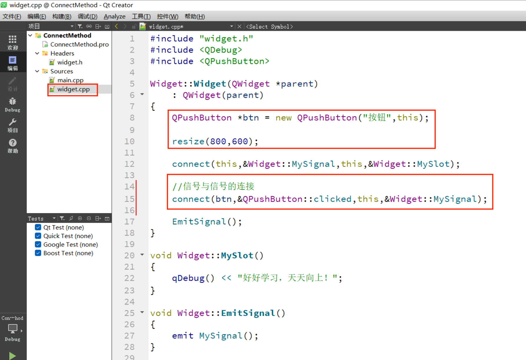Screen dimensions: 526x360
Task: Uncheck Quick Test (none) checkbox
Action: point(38,236)
